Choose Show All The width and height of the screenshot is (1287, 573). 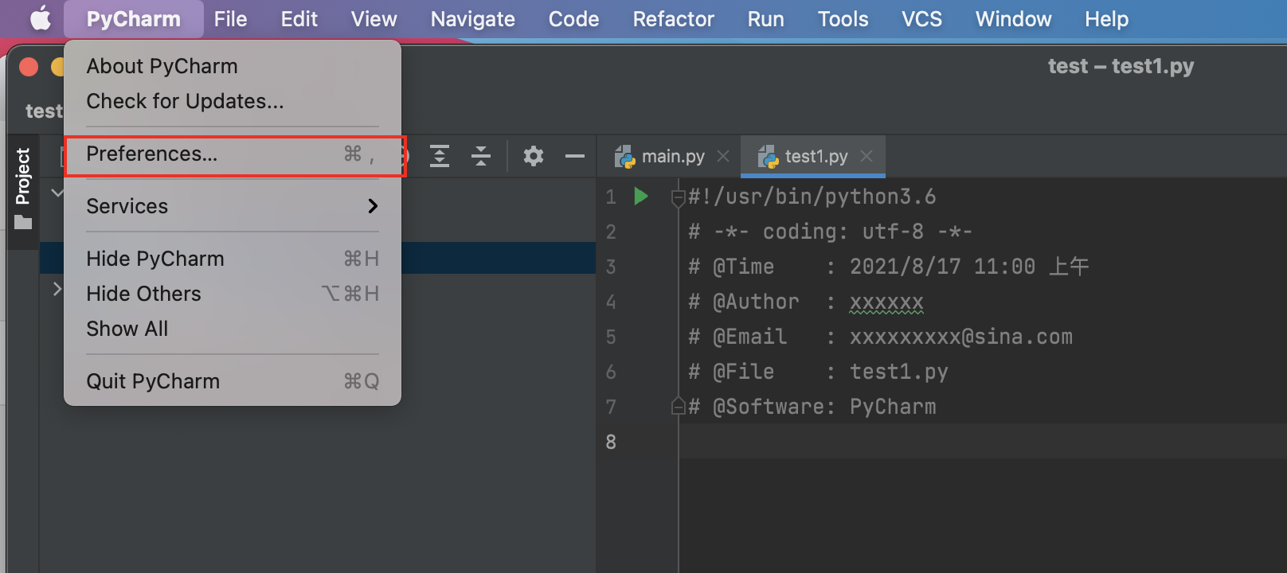[233, 329]
